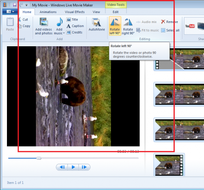Add a Title
Image resolution: width=204 pixels, height=190 pixels.
72,20
